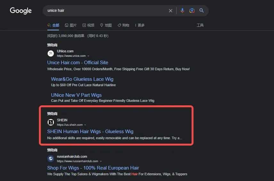Viewport: 274px width, 181px height.
Task: Open Google Lens camera search
Action: pyautogui.click(x=192, y=11)
